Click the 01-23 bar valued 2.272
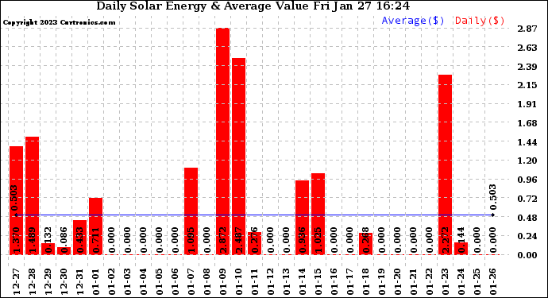 446,164
